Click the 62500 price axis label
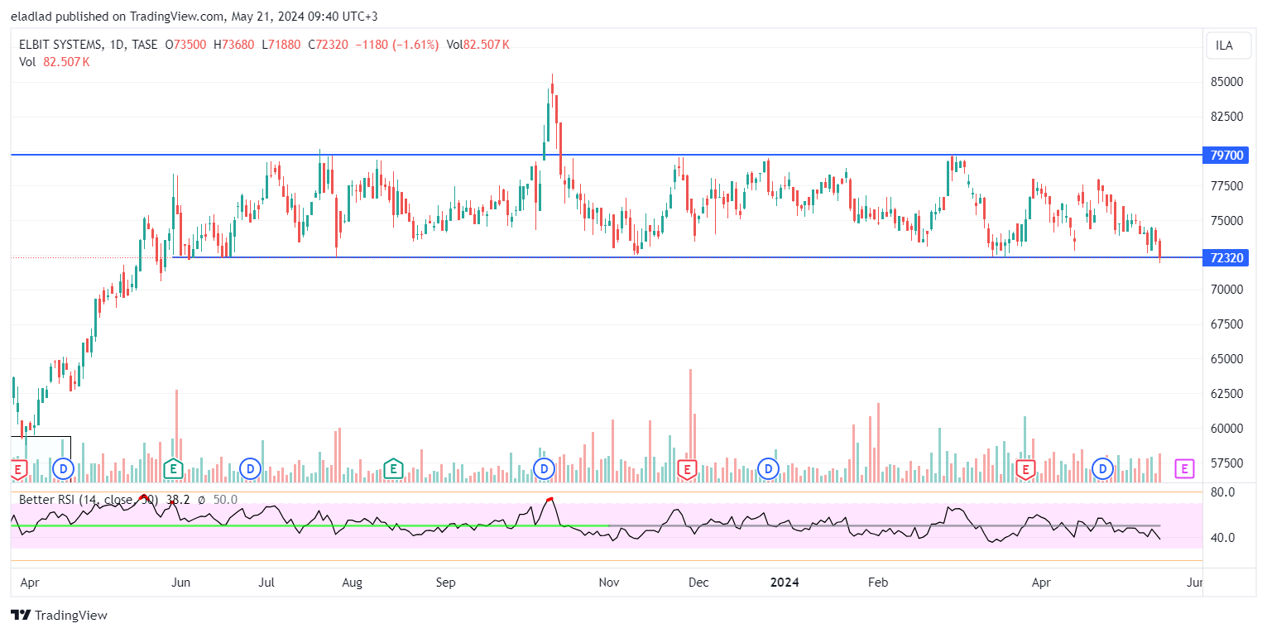The height and width of the screenshot is (633, 1267). (x=1226, y=394)
